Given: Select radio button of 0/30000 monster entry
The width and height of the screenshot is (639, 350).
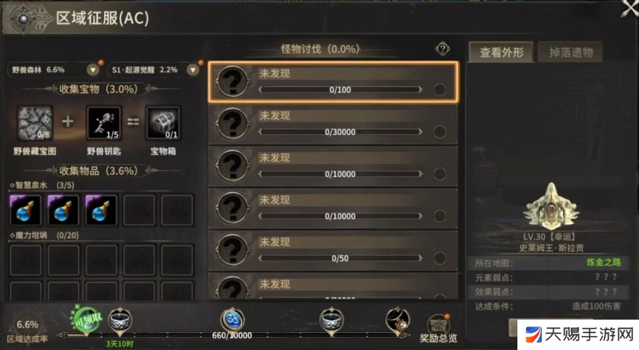Looking at the screenshot, I should (x=440, y=132).
